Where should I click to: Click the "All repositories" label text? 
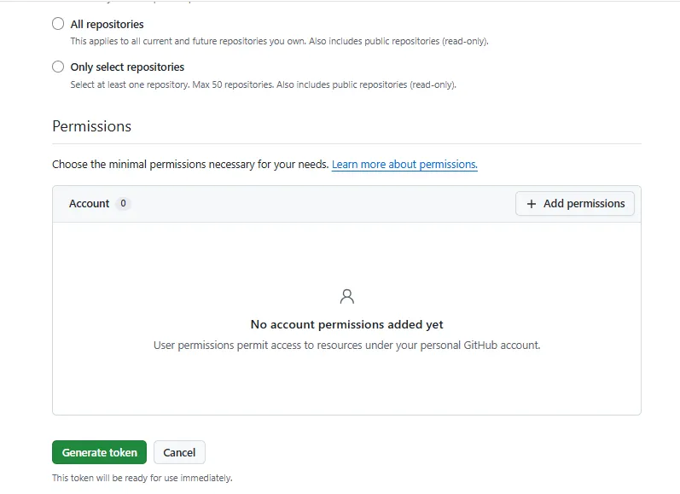pos(108,24)
